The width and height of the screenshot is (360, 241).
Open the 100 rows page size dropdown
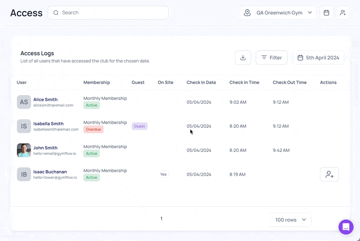pyautogui.click(x=289, y=220)
